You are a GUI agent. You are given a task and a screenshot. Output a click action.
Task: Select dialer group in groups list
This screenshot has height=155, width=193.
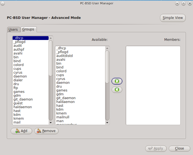pos(30,80)
